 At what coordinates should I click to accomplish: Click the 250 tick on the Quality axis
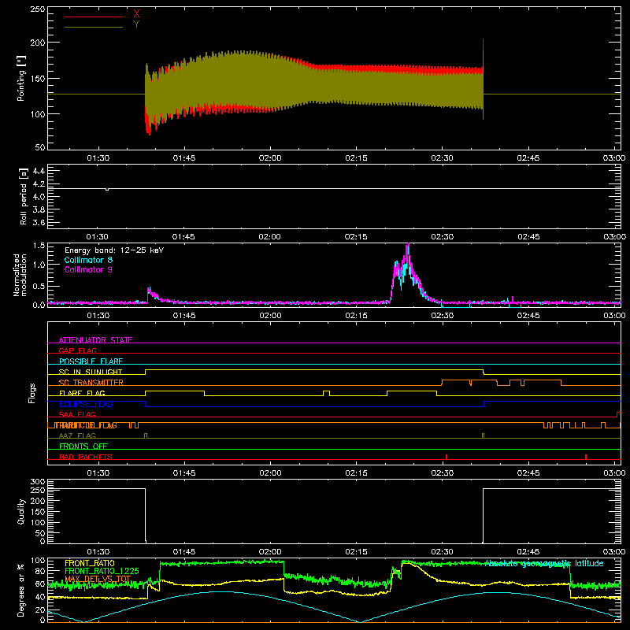click(38, 491)
